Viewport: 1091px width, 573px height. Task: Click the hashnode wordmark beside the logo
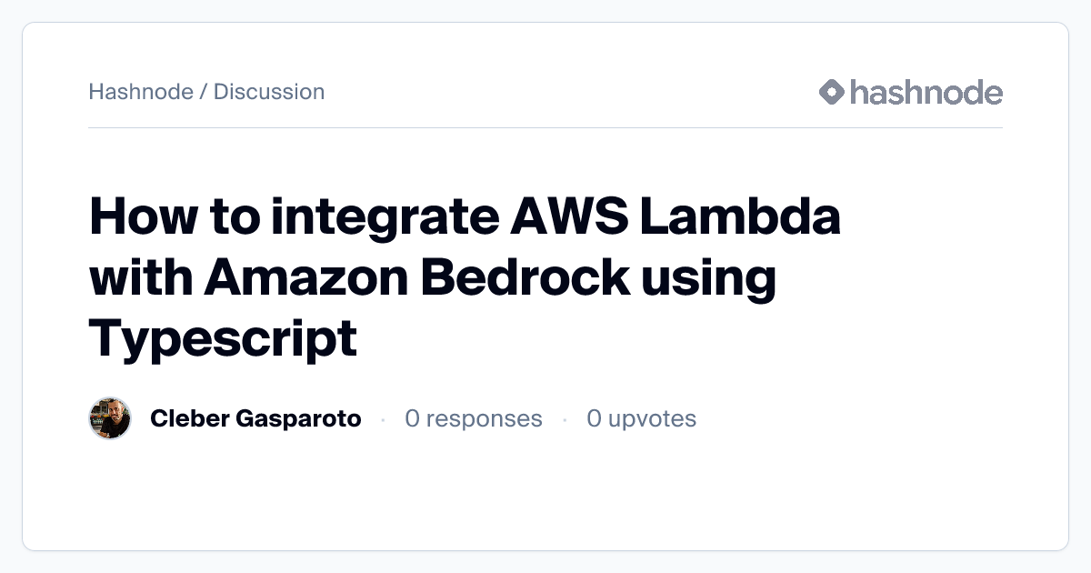coord(926,92)
